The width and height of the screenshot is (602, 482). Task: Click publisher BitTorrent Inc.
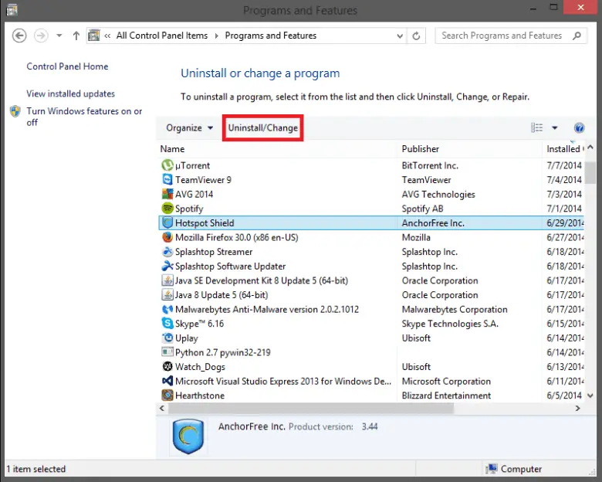coord(430,165)
